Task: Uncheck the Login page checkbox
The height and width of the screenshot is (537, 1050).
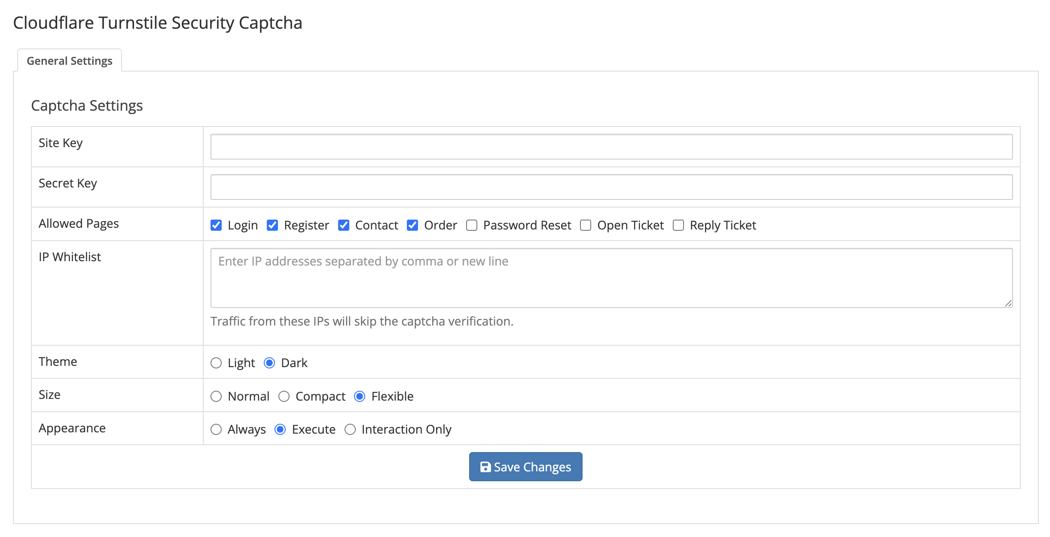Action: coord(216,225)
